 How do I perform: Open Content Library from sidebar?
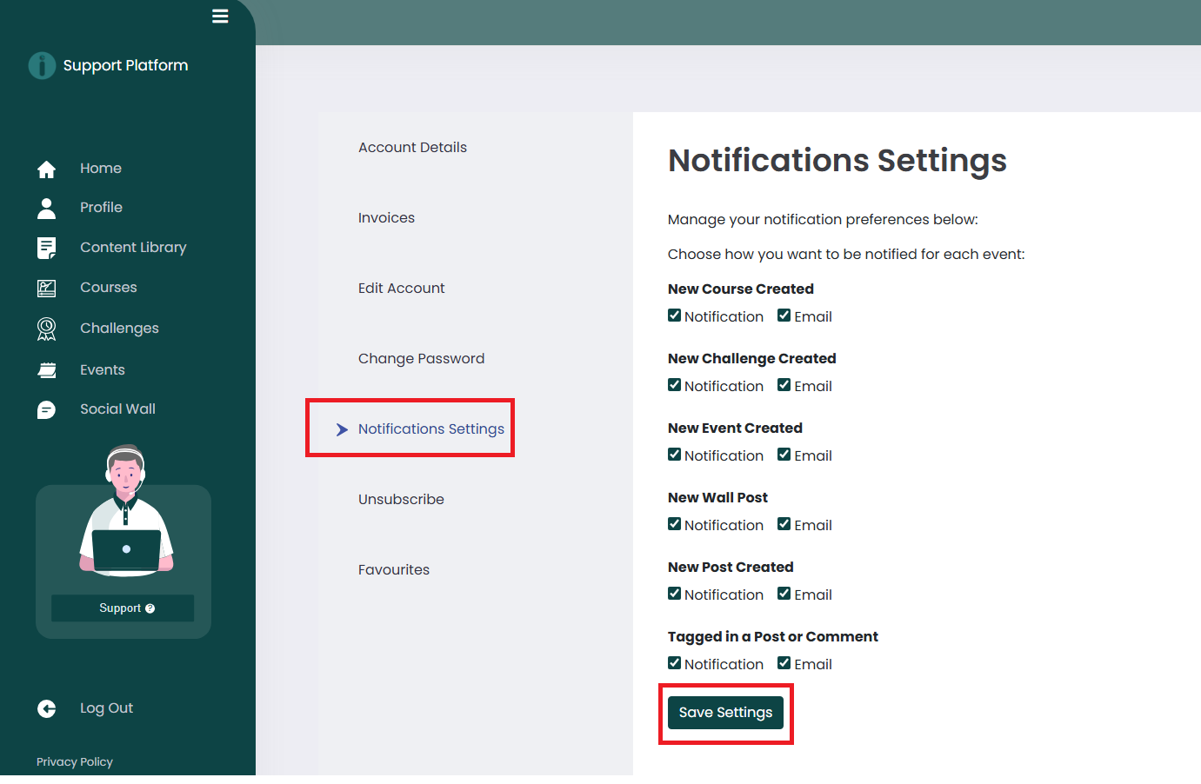tap(133, 248)
